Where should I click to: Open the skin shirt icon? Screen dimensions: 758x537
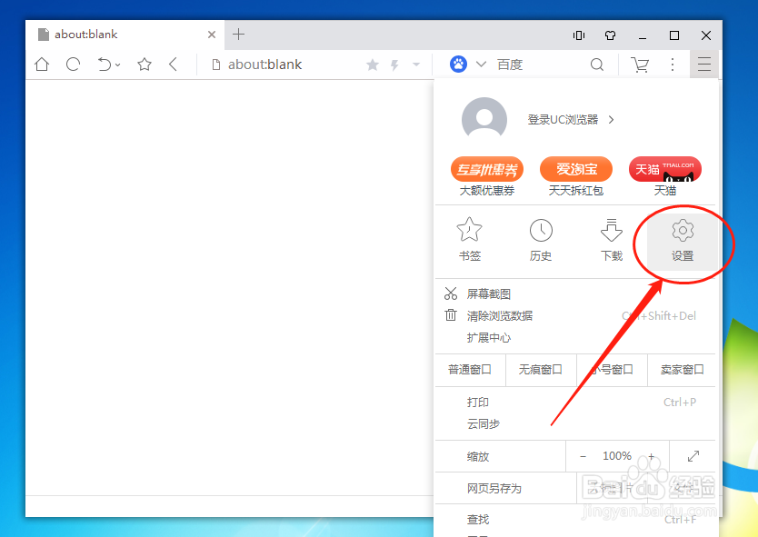(610, 35)
